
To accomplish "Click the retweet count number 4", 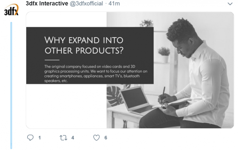I will [73, 138].
